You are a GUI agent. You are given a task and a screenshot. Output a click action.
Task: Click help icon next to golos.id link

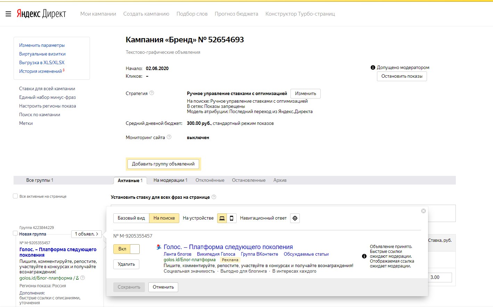click(x=82, y=278)
